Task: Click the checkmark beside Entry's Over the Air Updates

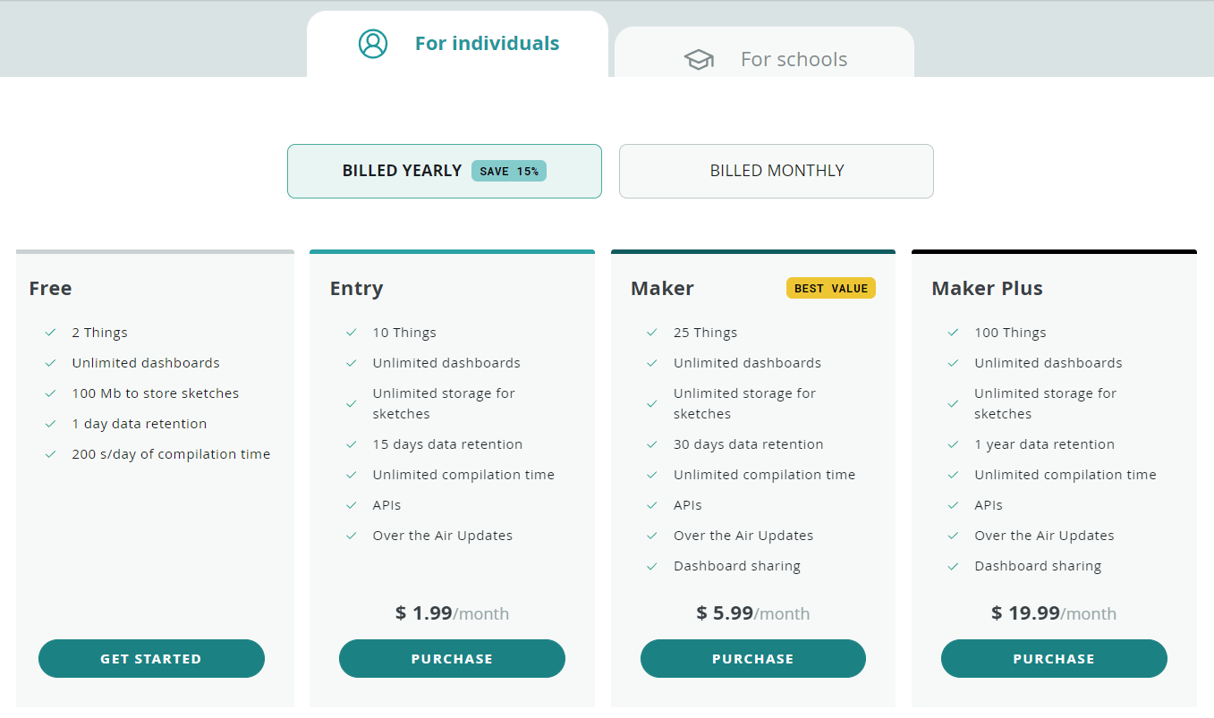Action: tap(352, 536)
